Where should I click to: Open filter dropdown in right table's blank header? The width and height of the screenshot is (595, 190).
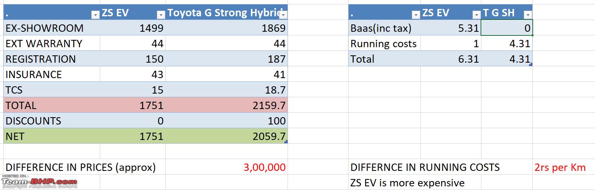coord(416,15)
